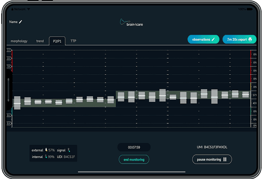Click the elapsed time 00:07:59
264x179 pixels.
[134, 147]
